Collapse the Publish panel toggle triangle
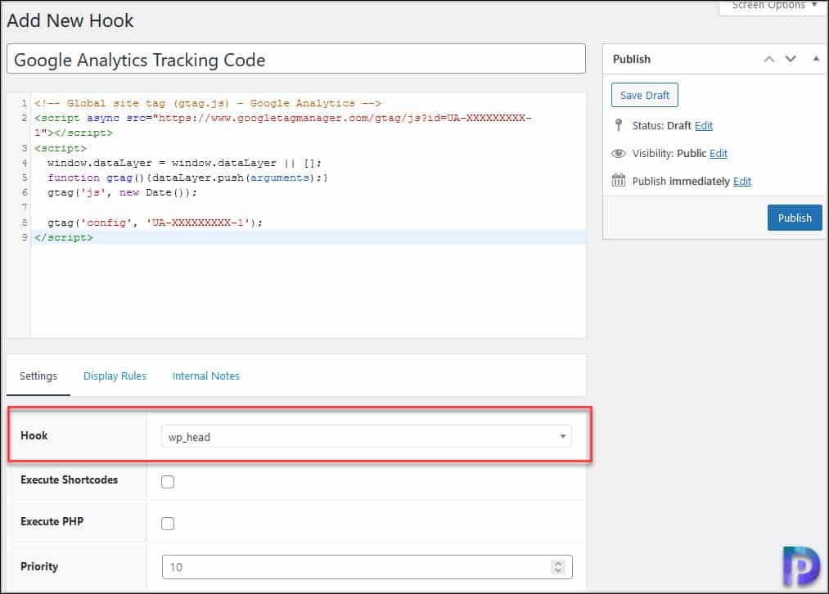Viewport: 829px width, 594px height. pos(816,59)
